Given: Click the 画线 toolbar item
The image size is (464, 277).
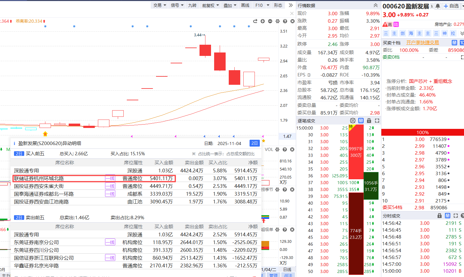Looking at the screenshot, I should 245,5.
